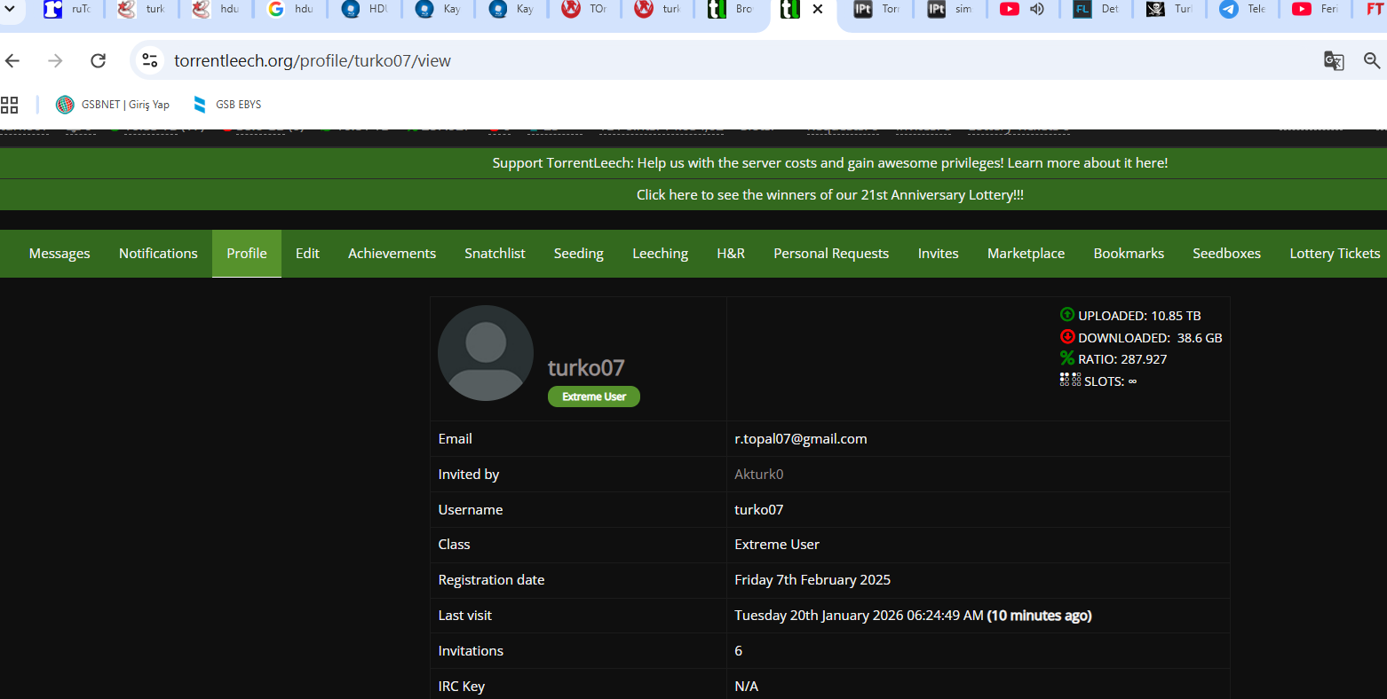The height and width of the screenshot is (699, 1387).
Task: Open the GSBNET Giriş Yap bookmark
Action: tap(113, 105)
